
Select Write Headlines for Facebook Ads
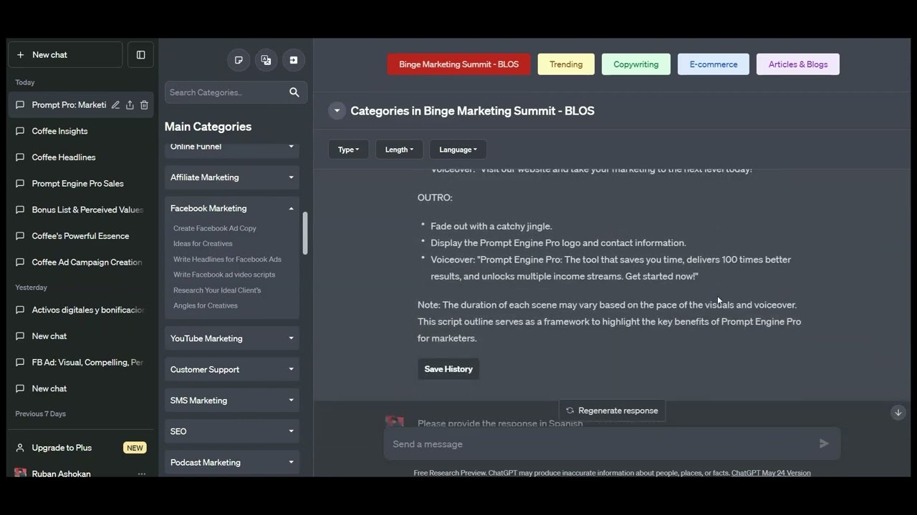click(x=227, y=259)
